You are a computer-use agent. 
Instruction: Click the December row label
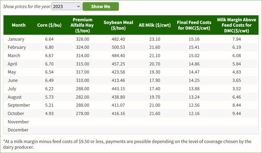click(18, 130)
